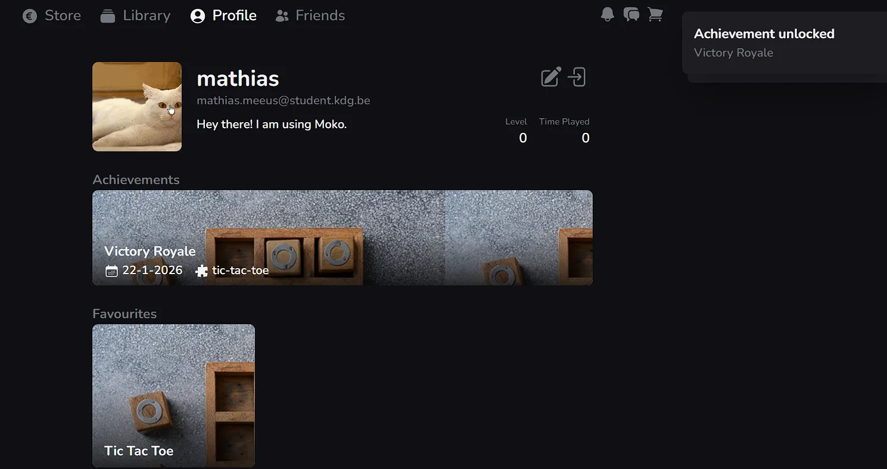Open the Tic Tac Toe favourite card
The width and height of the screenshot is (887, 469).
click(x=173, y=396)
